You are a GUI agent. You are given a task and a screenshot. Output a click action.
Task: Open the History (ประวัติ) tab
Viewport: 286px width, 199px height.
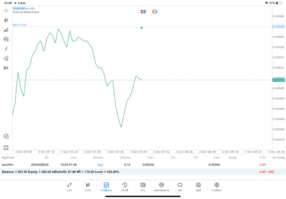click(124, 187)
